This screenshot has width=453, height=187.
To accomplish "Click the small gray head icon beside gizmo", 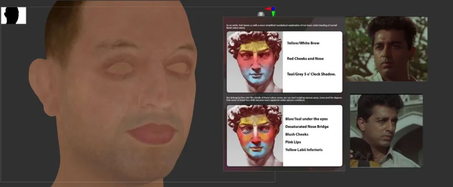I will (x=260, y=14).
